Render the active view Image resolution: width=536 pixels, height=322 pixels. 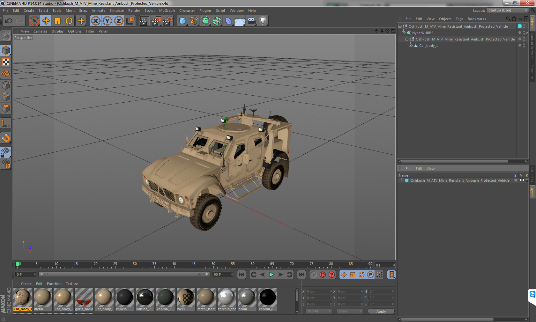(x=144, y=21)
